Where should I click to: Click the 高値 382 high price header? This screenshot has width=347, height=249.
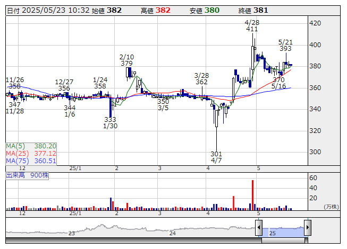tap(155, 10)
